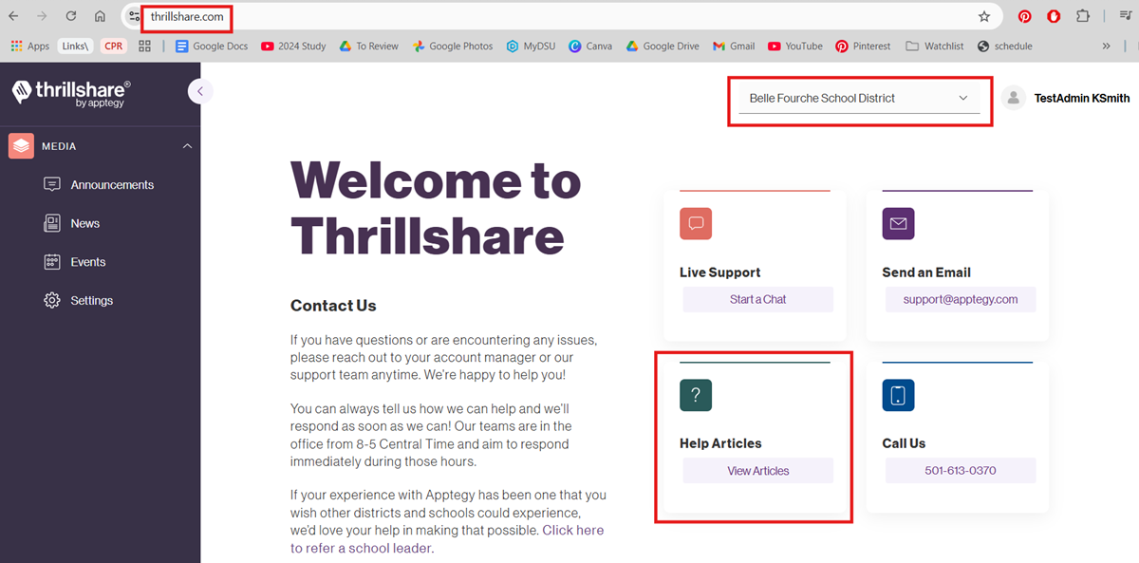
Task: Click the TestAdmin KSmith name
Action: tap(1082, 98)
